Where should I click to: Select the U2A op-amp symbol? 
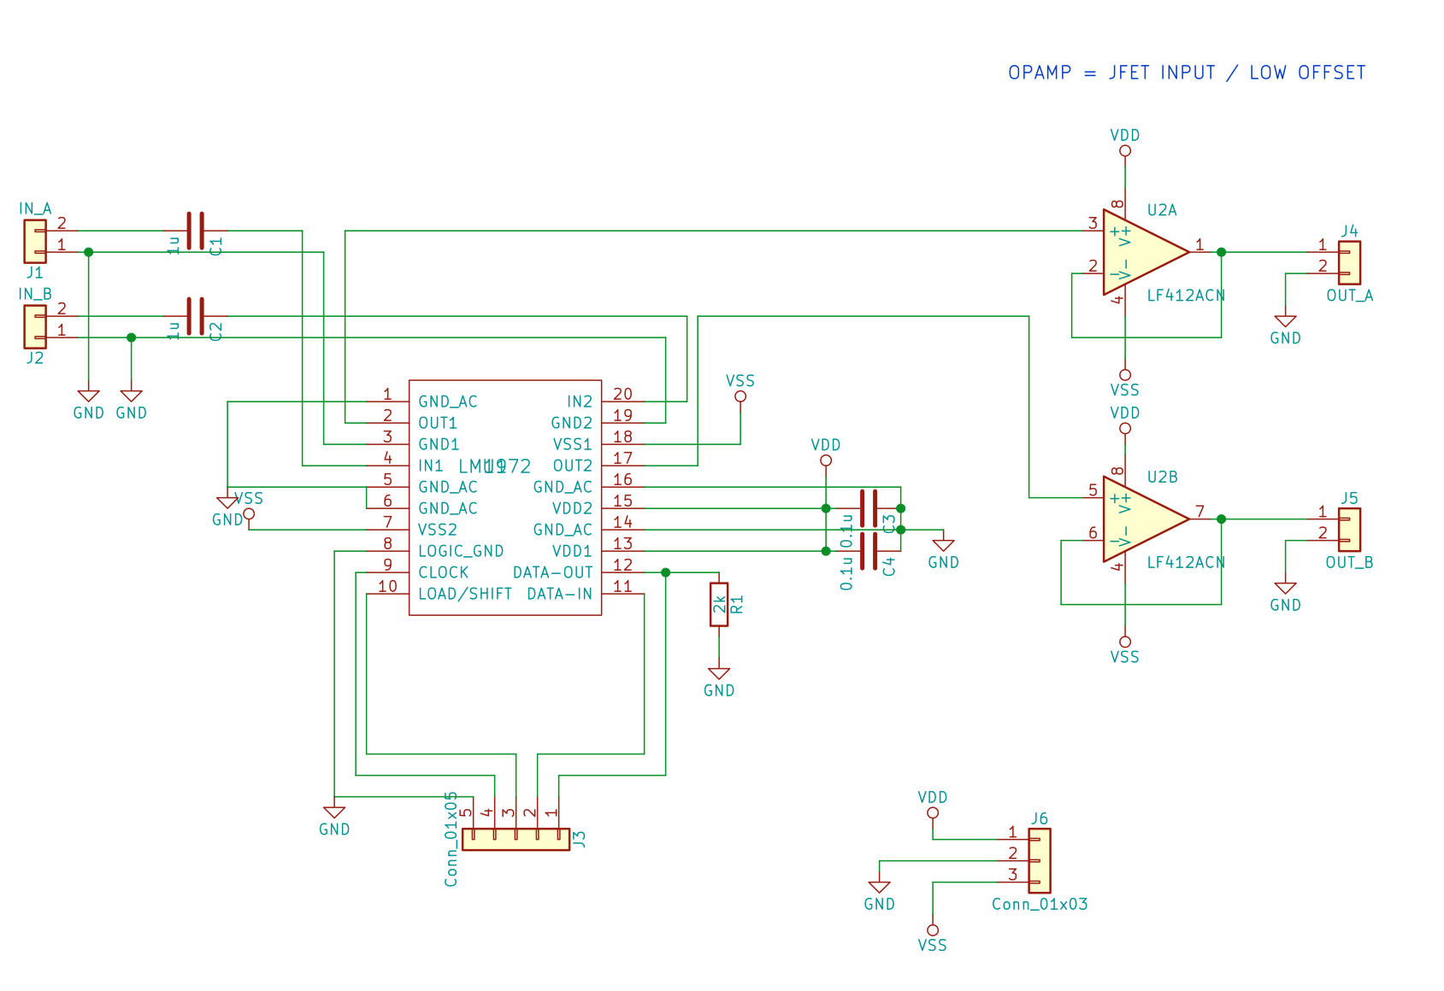[x=1141, y=252]
